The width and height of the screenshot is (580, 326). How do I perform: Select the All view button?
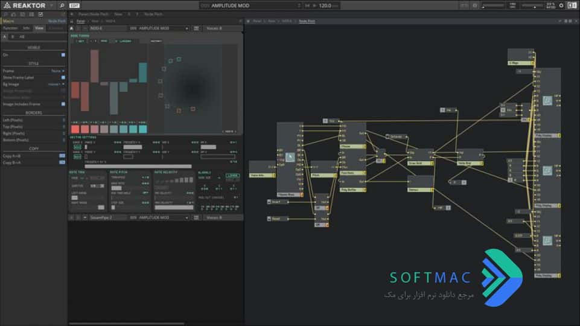click(22, 37)
